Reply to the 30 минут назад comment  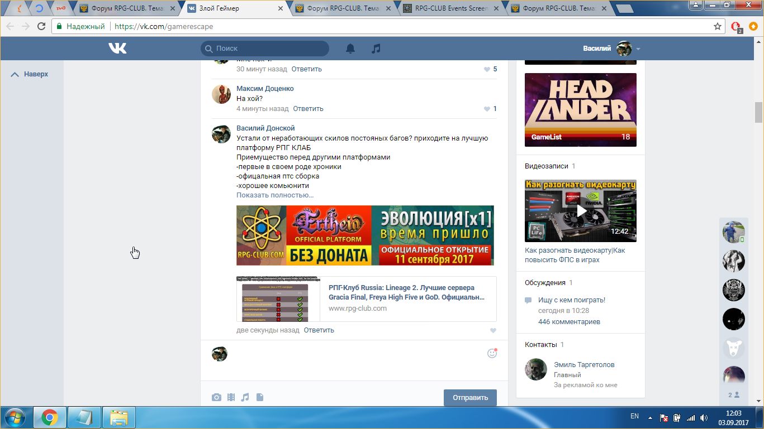[307, 69]
